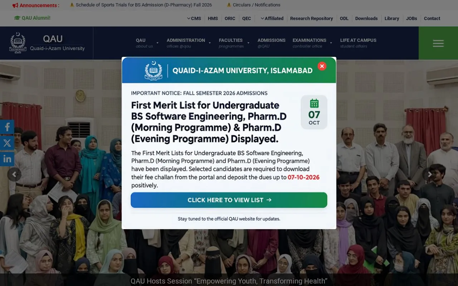Click the crest logo in popup header
The width and height of the screenshot is (458, 286).
point(154,70)
